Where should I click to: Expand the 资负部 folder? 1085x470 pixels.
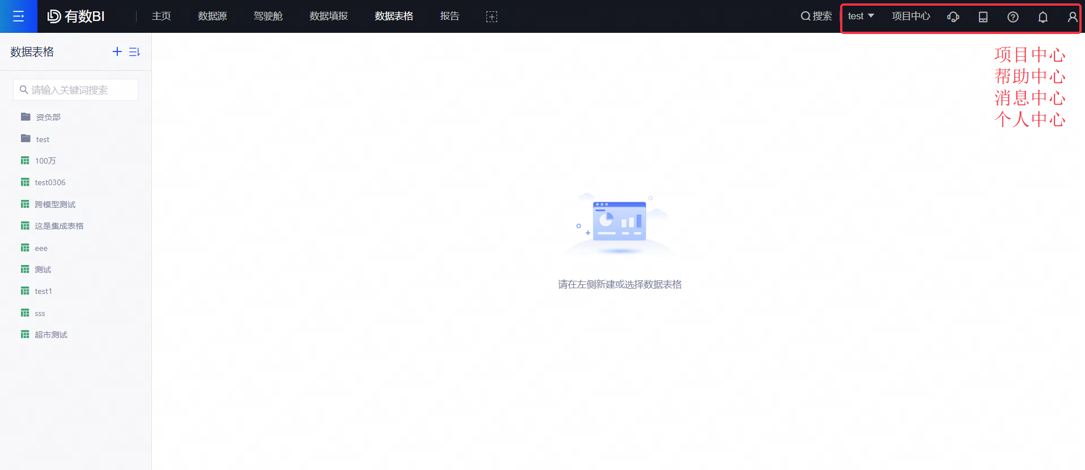point(48,117)
